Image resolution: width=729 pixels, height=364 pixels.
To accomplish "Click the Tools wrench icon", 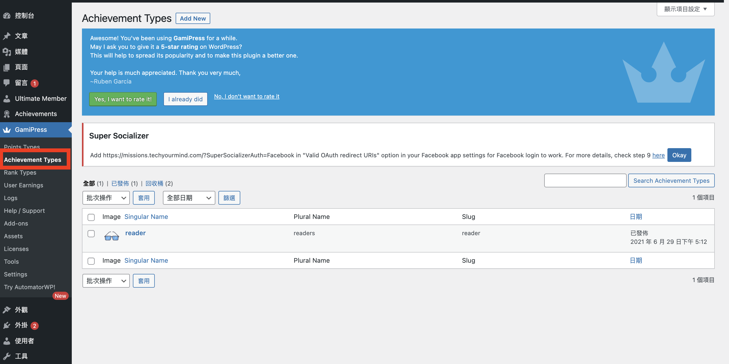I will (x=7, y=356).
